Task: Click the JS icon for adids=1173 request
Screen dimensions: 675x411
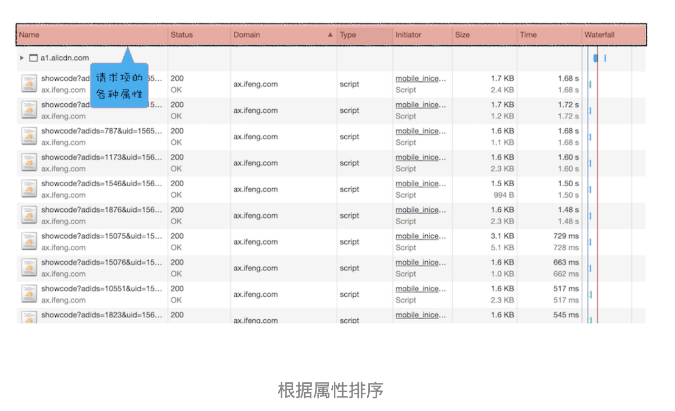Action: pos(29,163)
